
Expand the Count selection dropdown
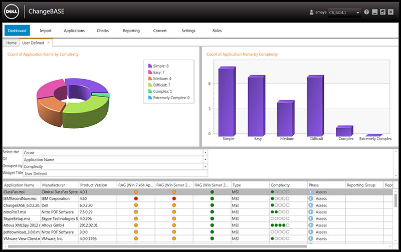pyautogui.click(x=205, y=153)
